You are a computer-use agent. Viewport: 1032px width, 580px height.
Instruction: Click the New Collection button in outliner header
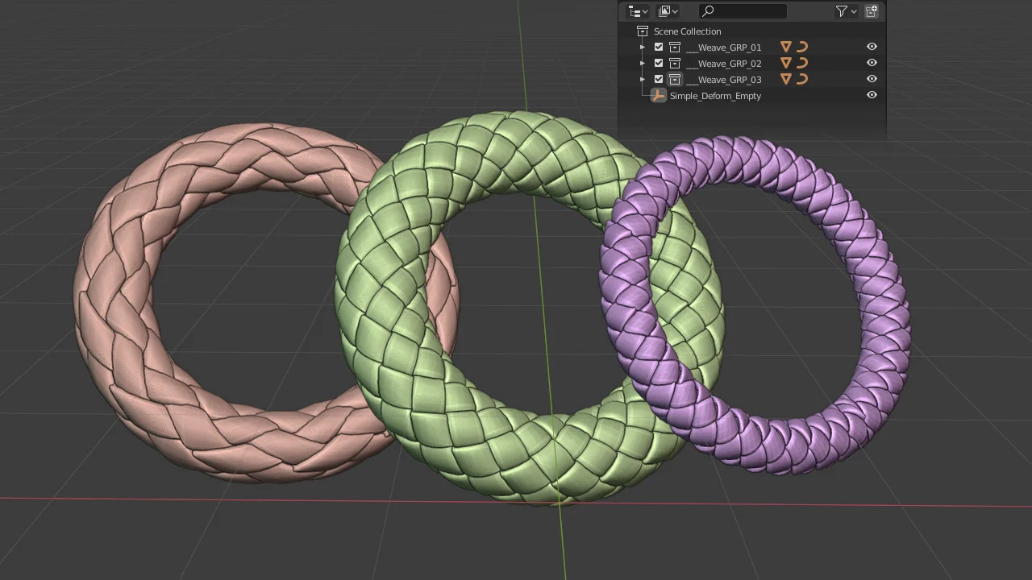pos(872,10)
